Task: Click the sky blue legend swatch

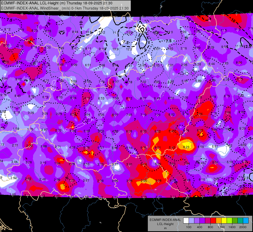Action: point(246,221)
